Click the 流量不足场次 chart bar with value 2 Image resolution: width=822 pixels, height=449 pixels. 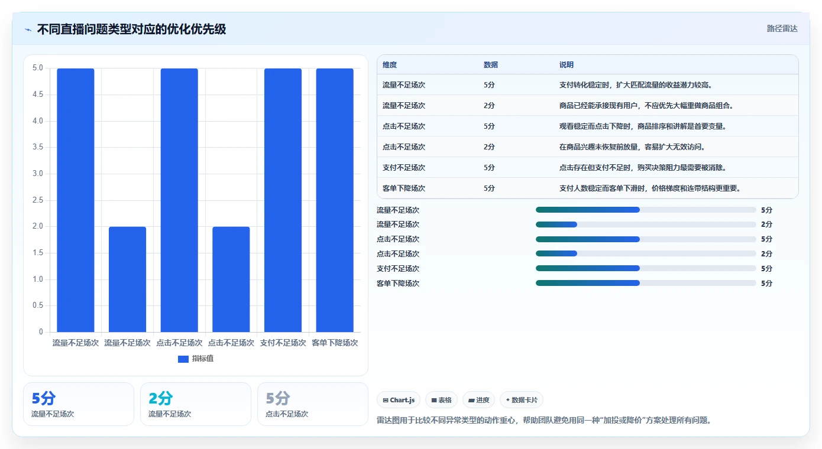127,279
